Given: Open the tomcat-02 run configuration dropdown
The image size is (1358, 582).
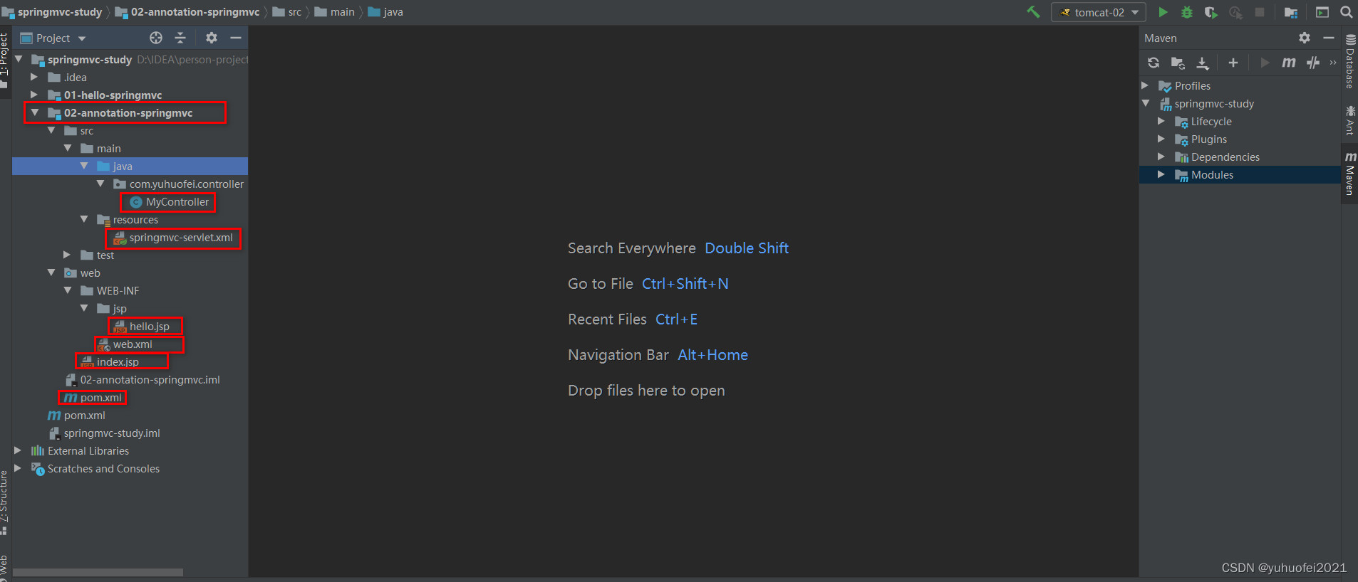Looking at the screenshot, I should click(x=1099, y=12).
